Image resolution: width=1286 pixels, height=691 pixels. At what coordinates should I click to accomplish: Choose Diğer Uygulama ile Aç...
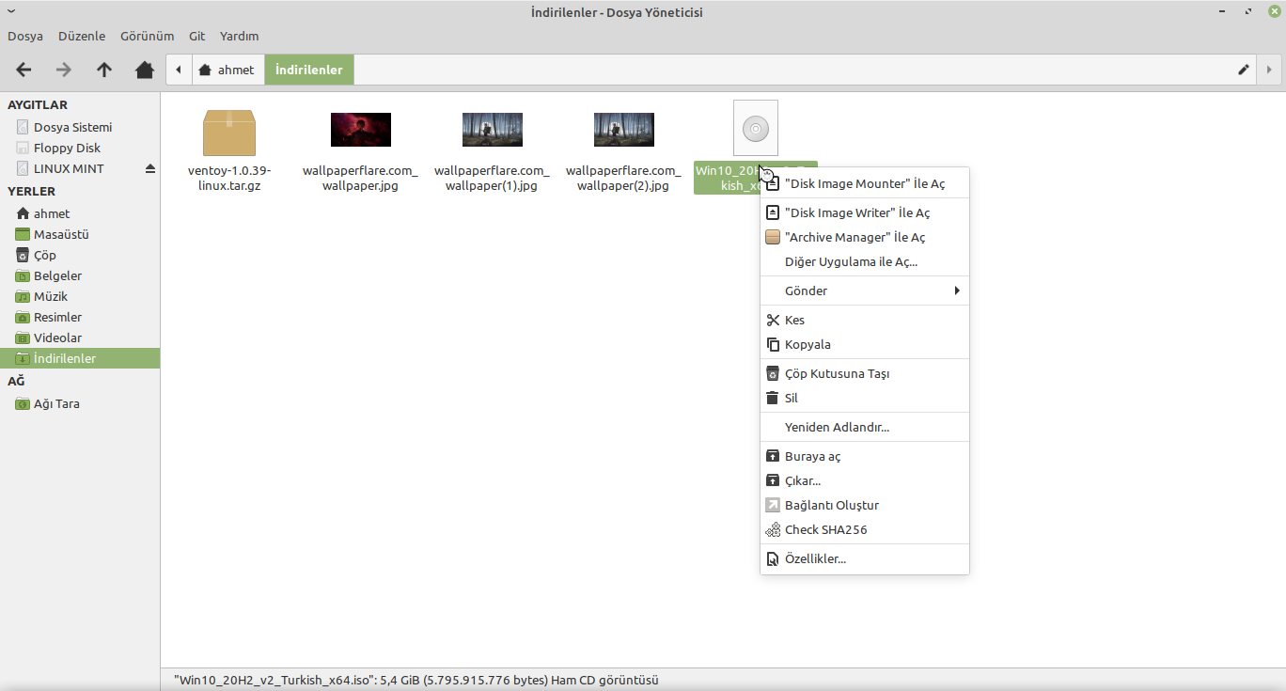pos(865,262)
